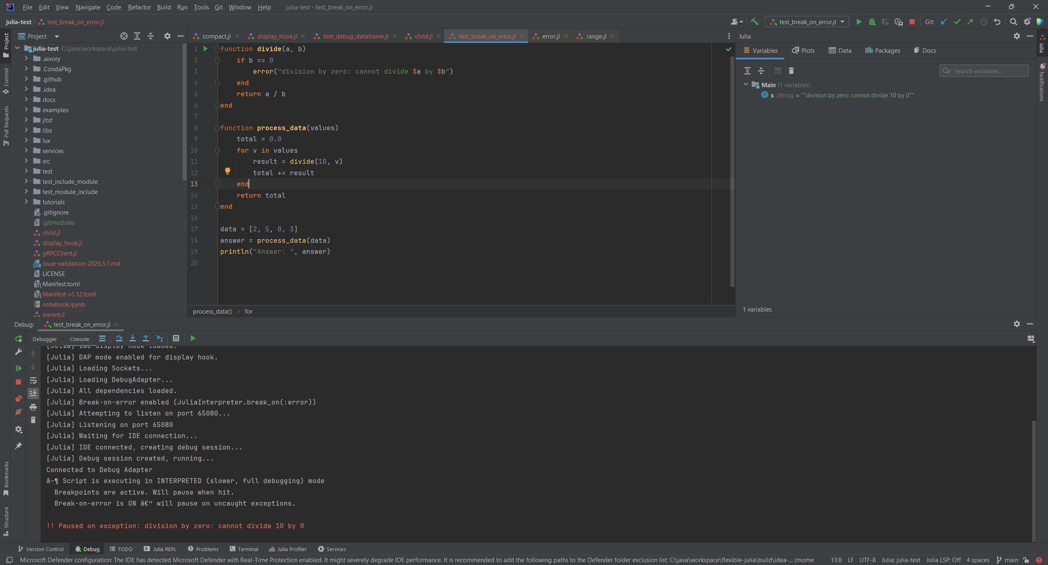Click Step Into in the debug toolbar
The width and height of the screenshot is (1048, 565).
pos(133,338)
